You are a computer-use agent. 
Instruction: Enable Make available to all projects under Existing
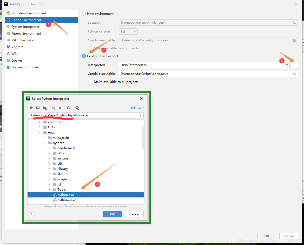[90, 82]
